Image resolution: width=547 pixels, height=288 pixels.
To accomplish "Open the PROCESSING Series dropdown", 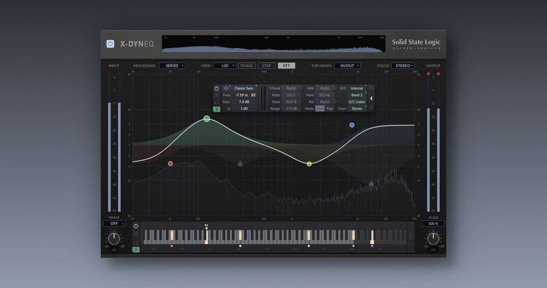I will pyautogui.click(x=172, y=66).
